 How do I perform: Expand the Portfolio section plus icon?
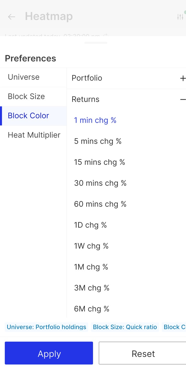click(183, 78)
